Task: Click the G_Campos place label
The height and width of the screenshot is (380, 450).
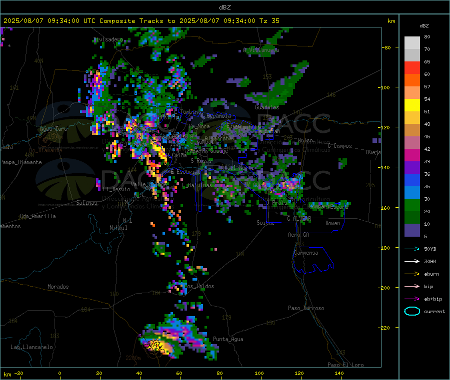Action: click(339, 146)
